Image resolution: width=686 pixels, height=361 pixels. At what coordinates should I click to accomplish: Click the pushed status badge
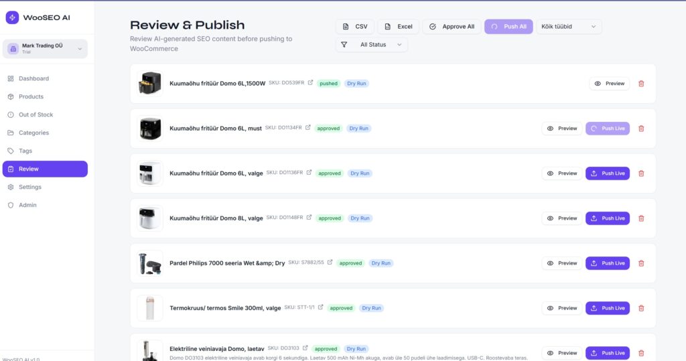328,84
